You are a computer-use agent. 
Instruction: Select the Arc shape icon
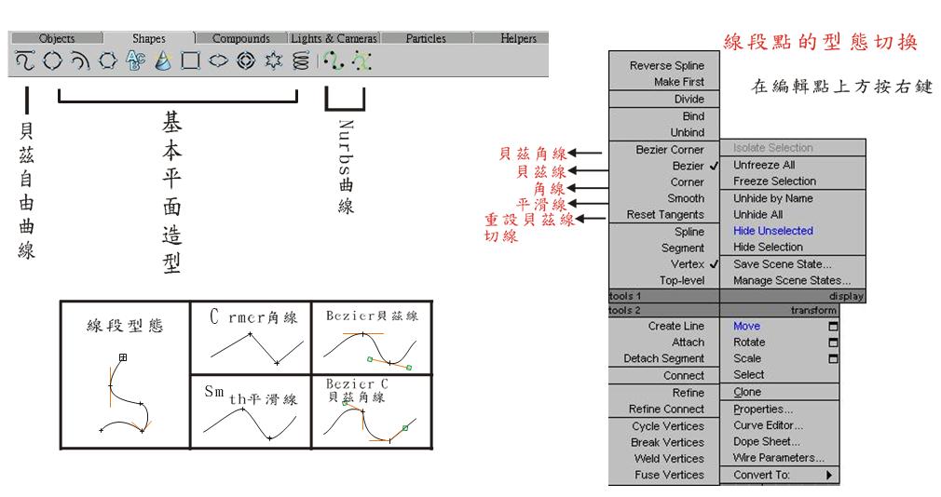tap(80, 60)
